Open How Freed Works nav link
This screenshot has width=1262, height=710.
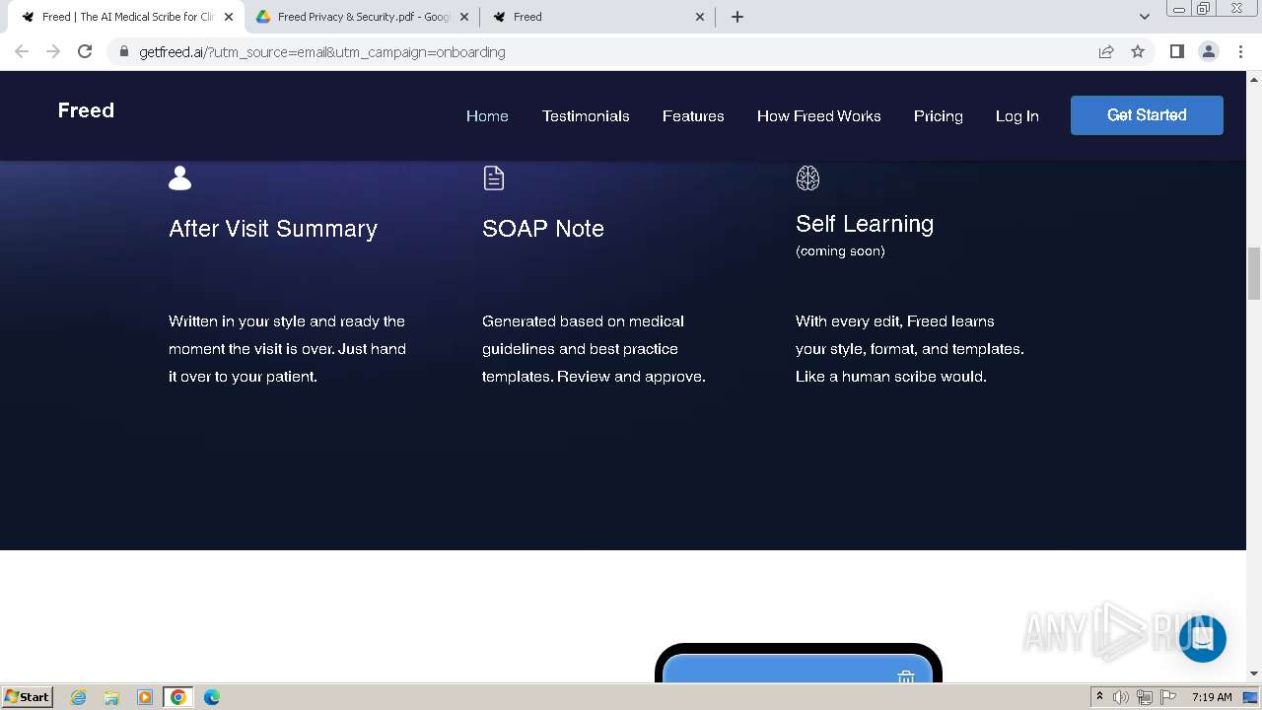pos(818,116)
